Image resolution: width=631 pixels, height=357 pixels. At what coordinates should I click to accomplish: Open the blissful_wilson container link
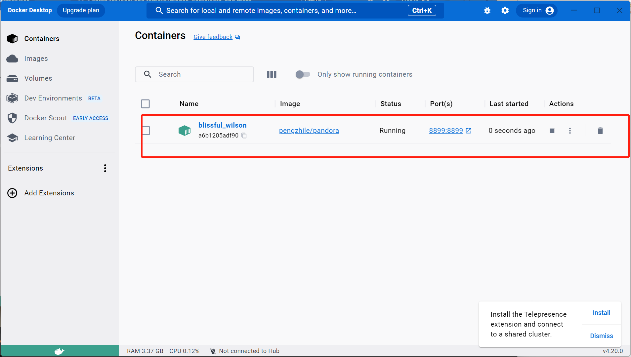coord(222,125)
